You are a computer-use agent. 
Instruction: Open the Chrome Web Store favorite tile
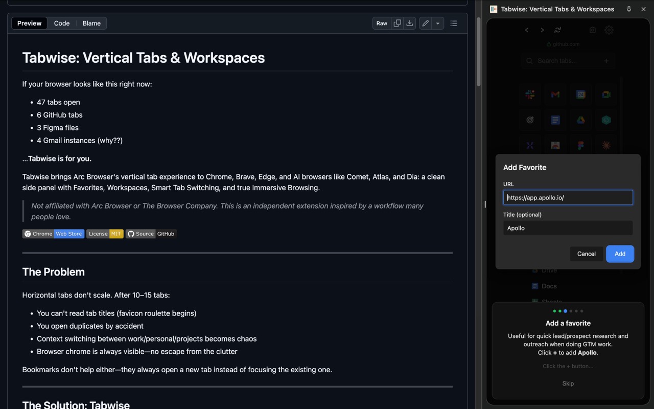pos(555,145)
